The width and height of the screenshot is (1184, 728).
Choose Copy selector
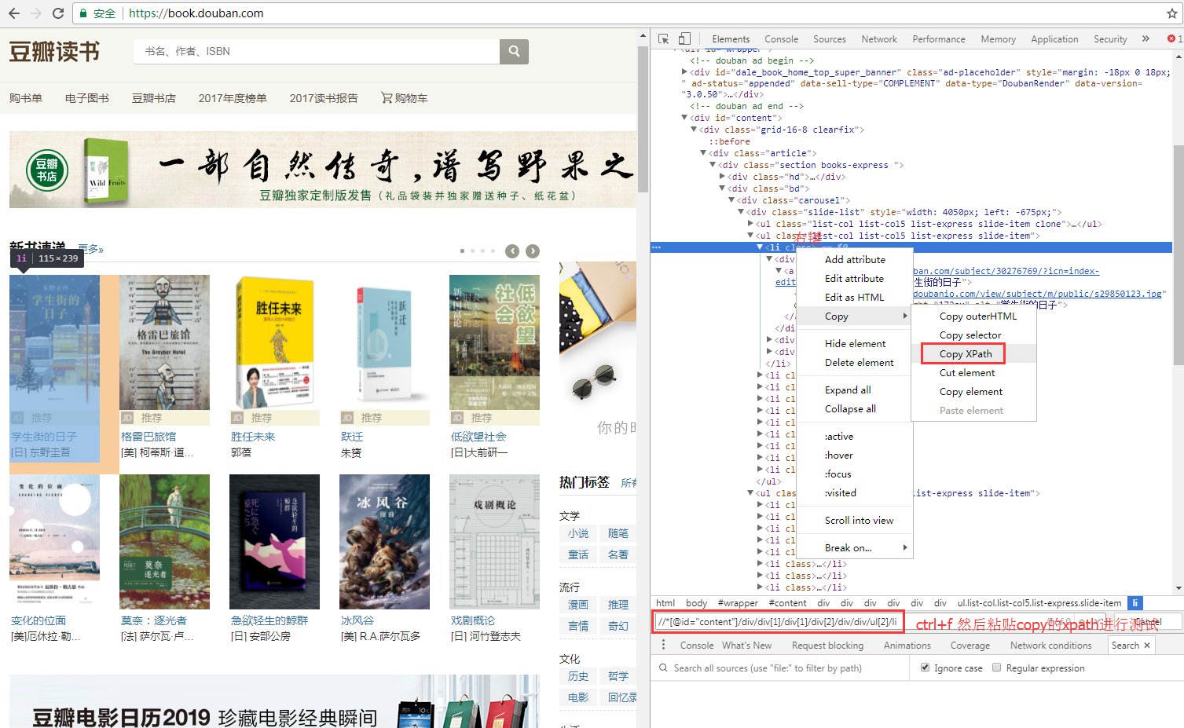(970, 335)
